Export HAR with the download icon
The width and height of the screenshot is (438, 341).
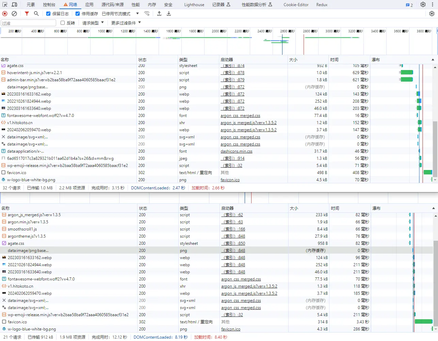click(169, 14)
